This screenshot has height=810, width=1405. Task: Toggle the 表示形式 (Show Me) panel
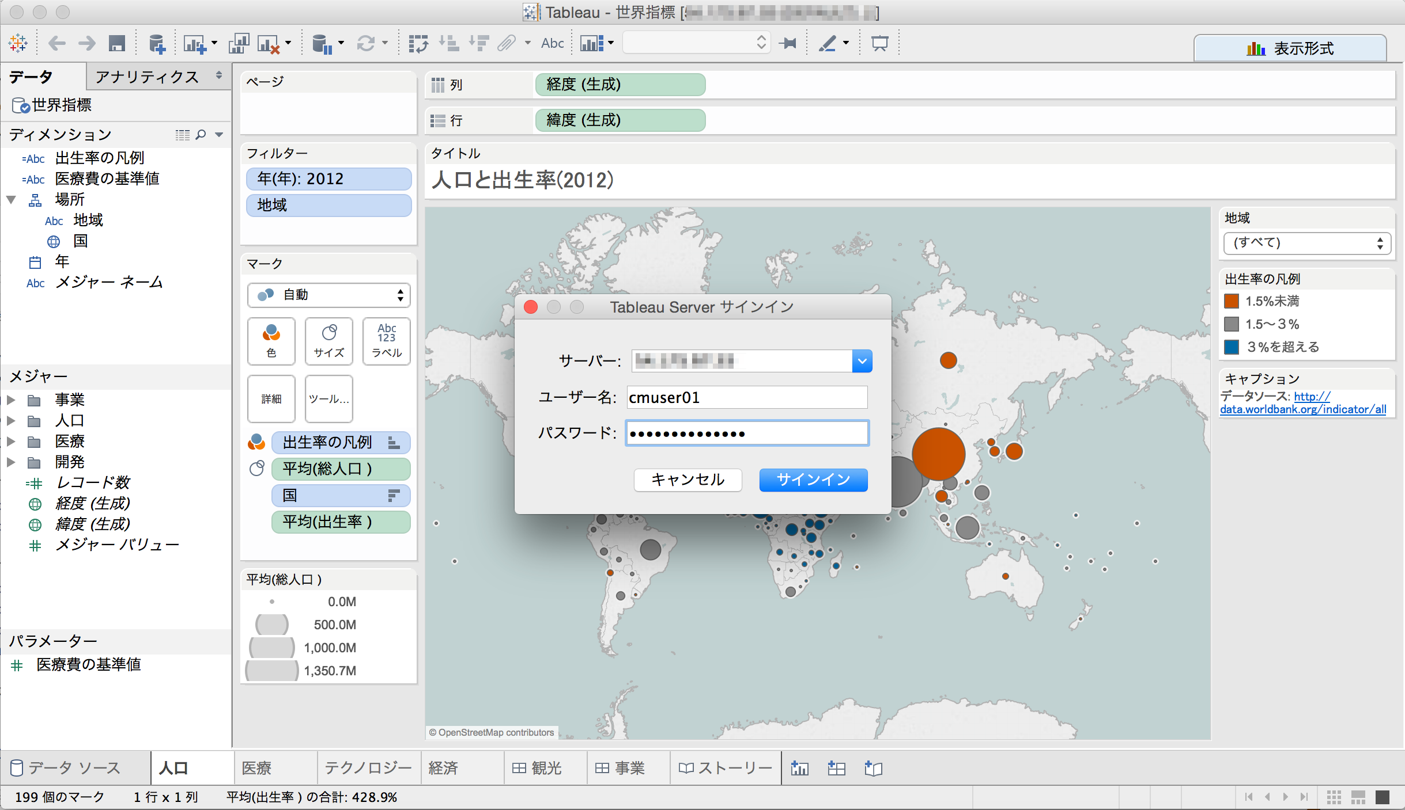(1290, 48)
